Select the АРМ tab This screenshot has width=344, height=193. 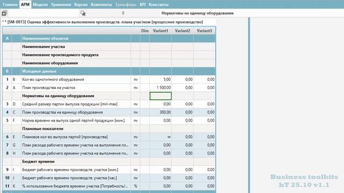click(x=25, y=4)
